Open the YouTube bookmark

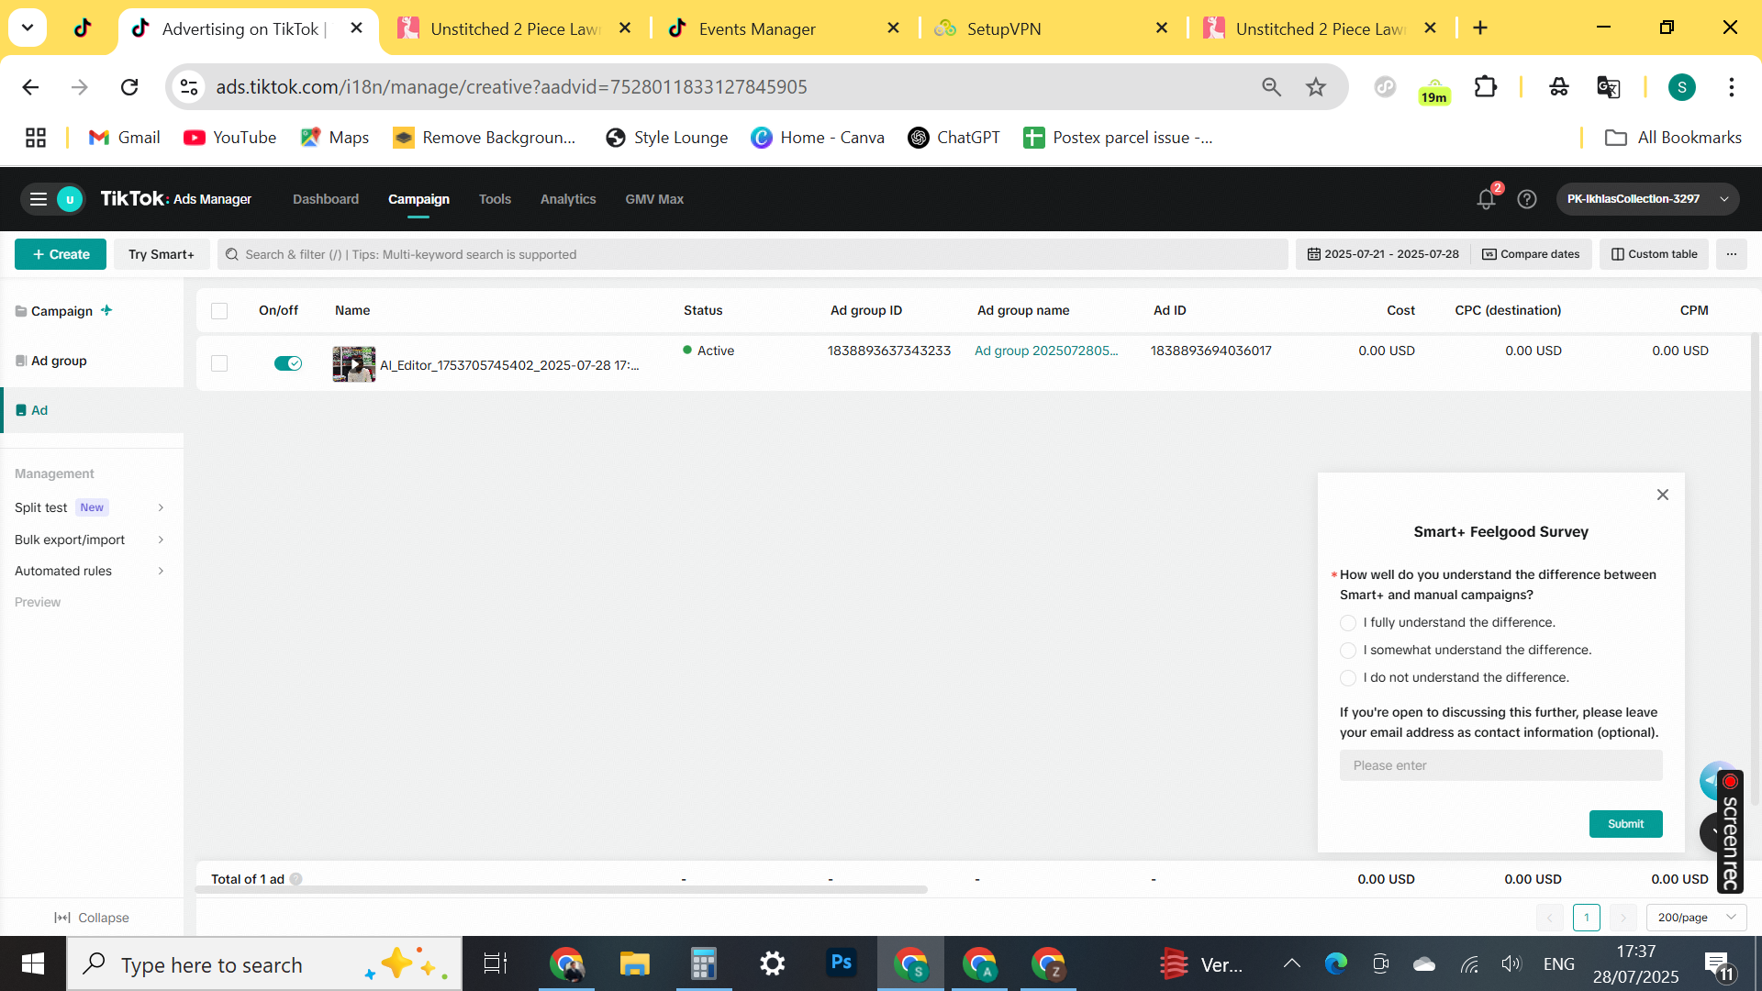[x=230, y=138]
